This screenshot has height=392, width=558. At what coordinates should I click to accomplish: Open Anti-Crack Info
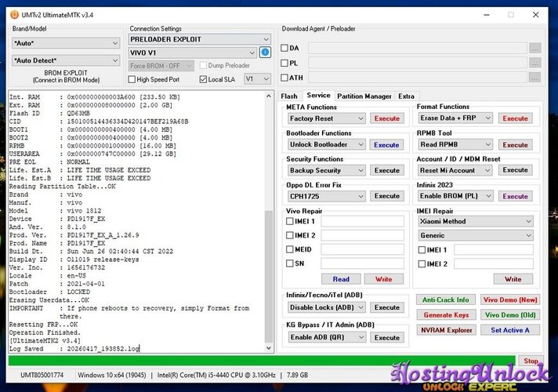446,299
